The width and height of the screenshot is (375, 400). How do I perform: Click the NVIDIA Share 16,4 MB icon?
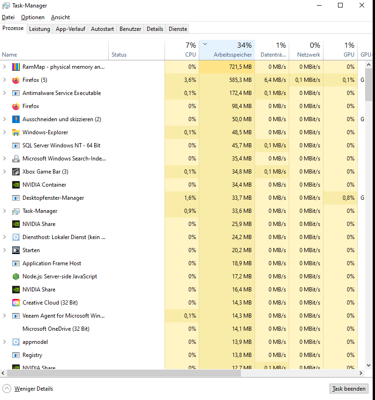tap(16, 290)
